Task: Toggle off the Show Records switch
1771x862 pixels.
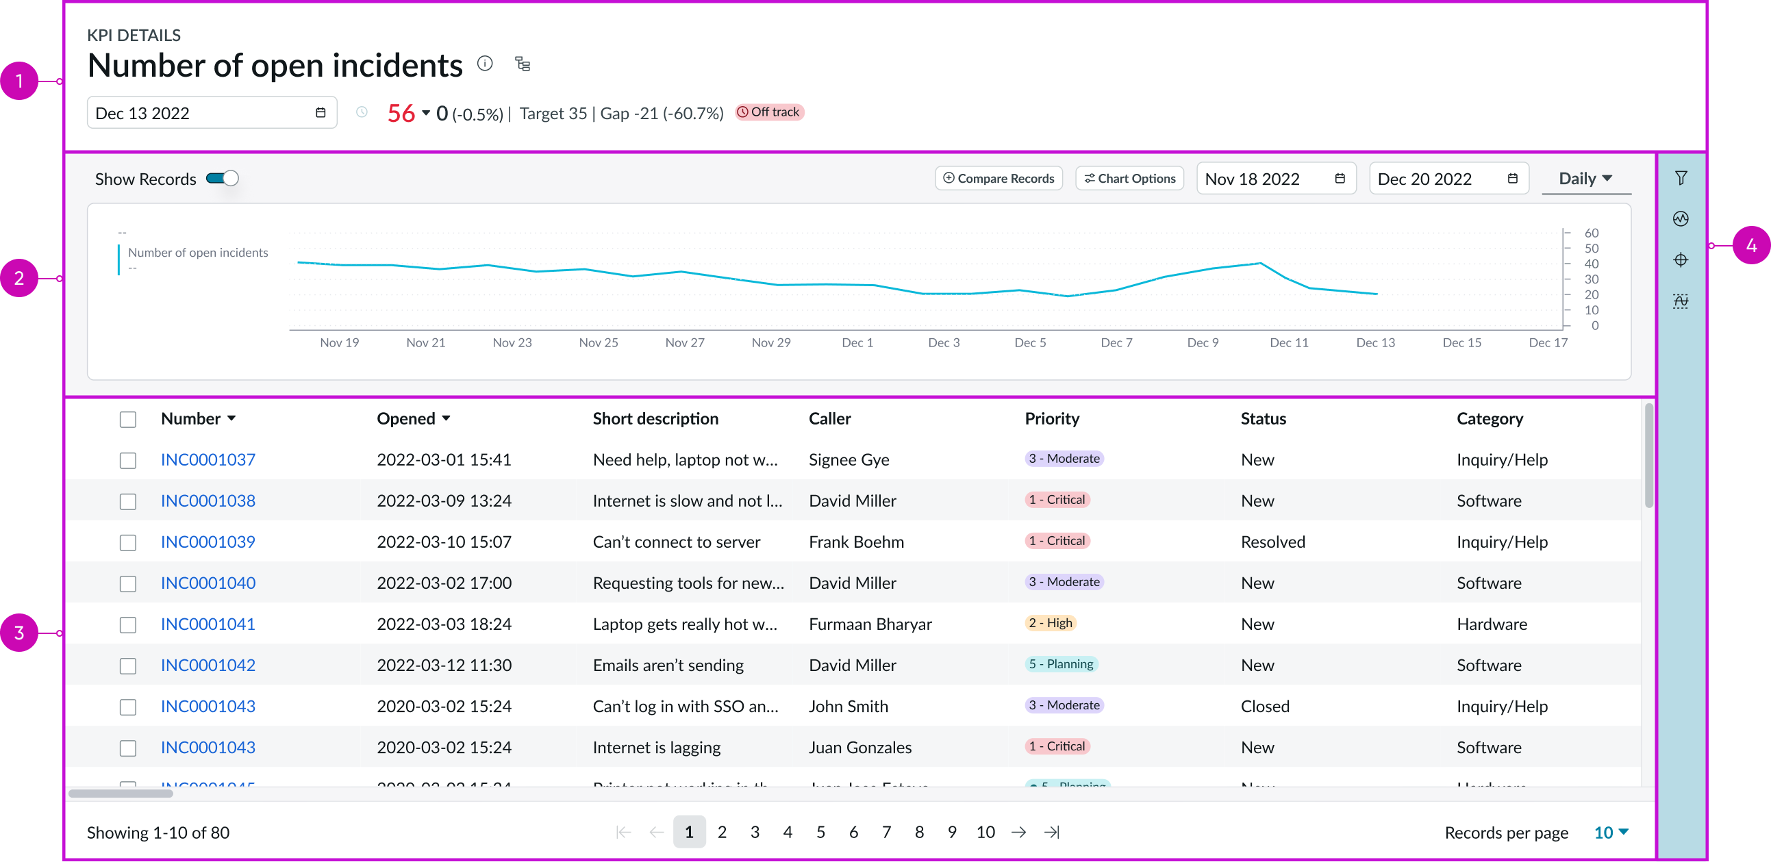Action: pos(222,178)
